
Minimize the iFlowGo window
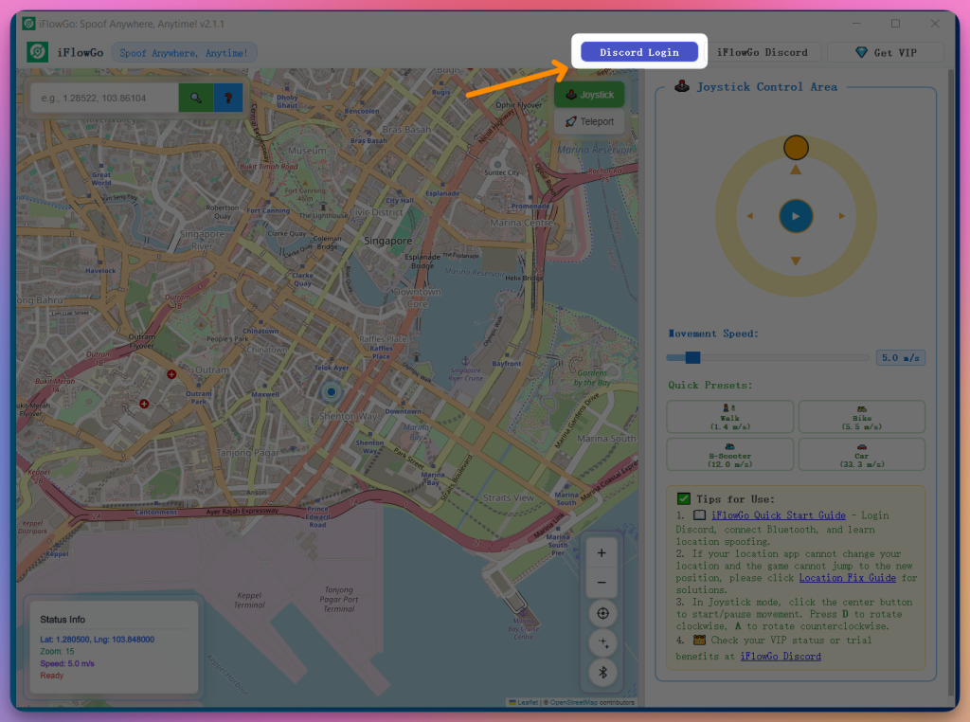[856, 24]
